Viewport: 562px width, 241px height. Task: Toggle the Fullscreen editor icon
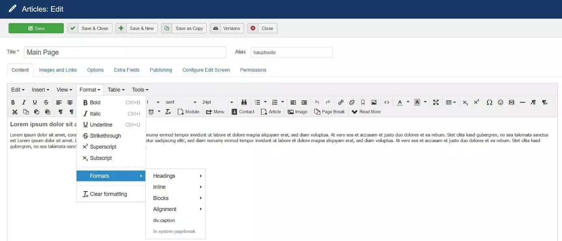click(436, 102)
